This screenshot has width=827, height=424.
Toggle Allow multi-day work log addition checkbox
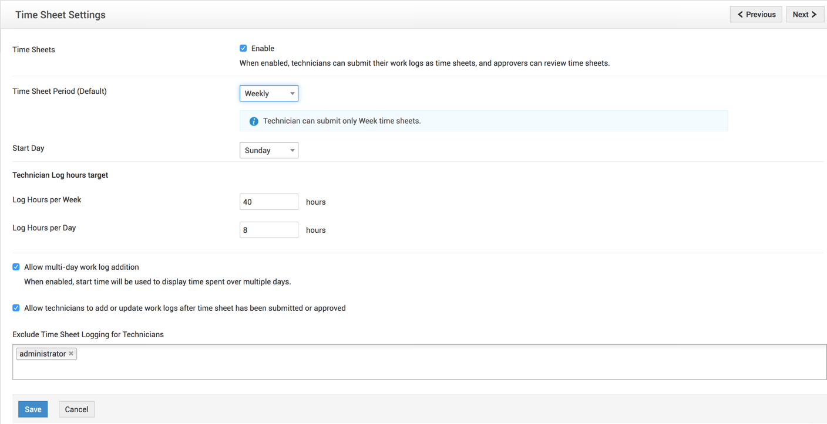pyautogui.click(x=16, y=267)
